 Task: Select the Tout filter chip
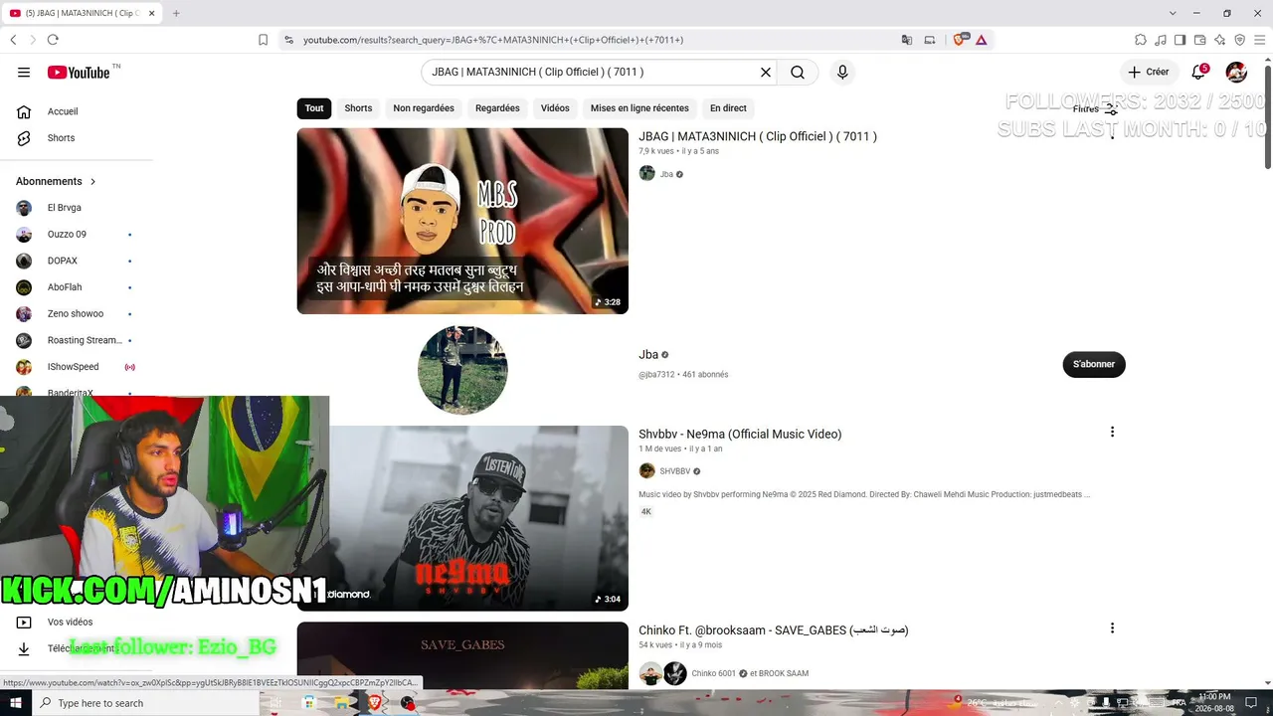pos(314,108)
